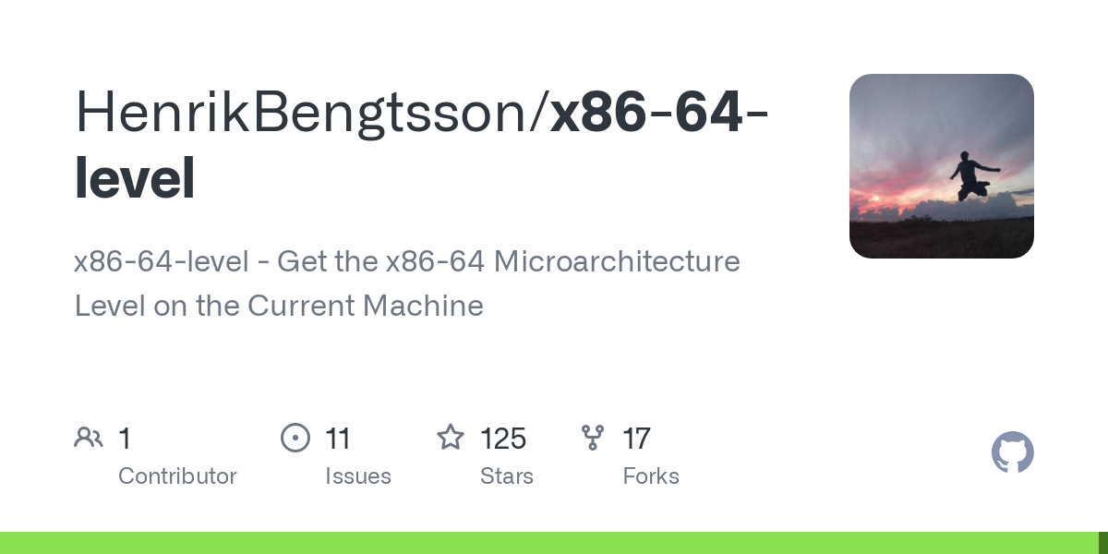This screenshot has width=1108, height=554.
Task: Open the GitHub octocat logo
Action: [x=1013, y=452]
